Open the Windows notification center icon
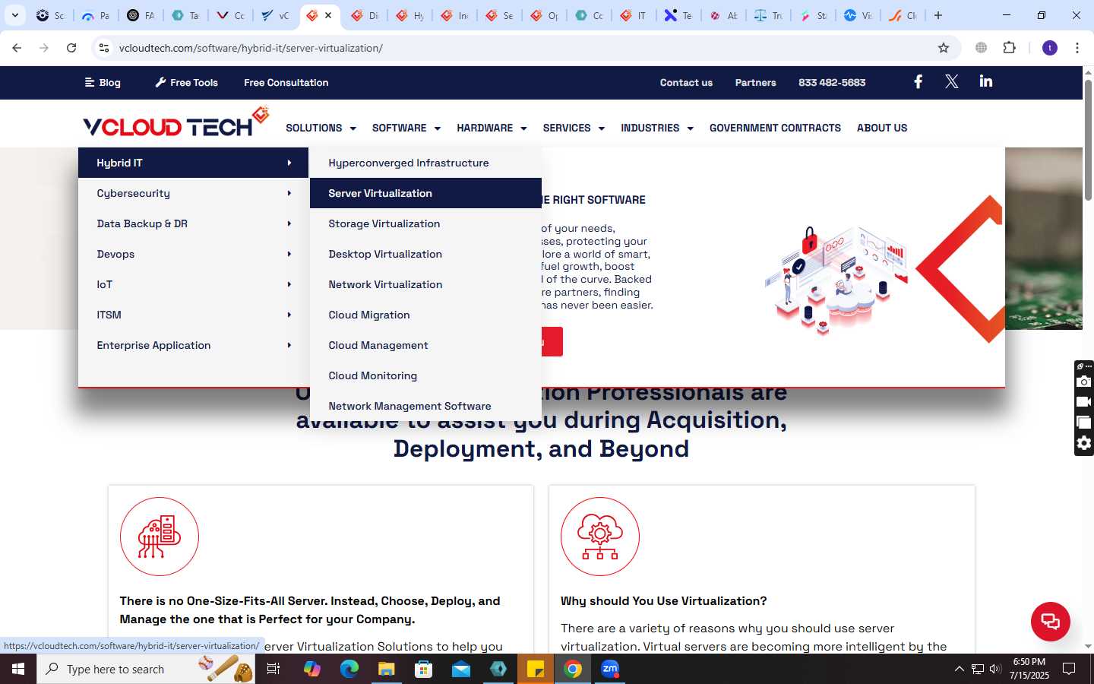 point(1069,669)
